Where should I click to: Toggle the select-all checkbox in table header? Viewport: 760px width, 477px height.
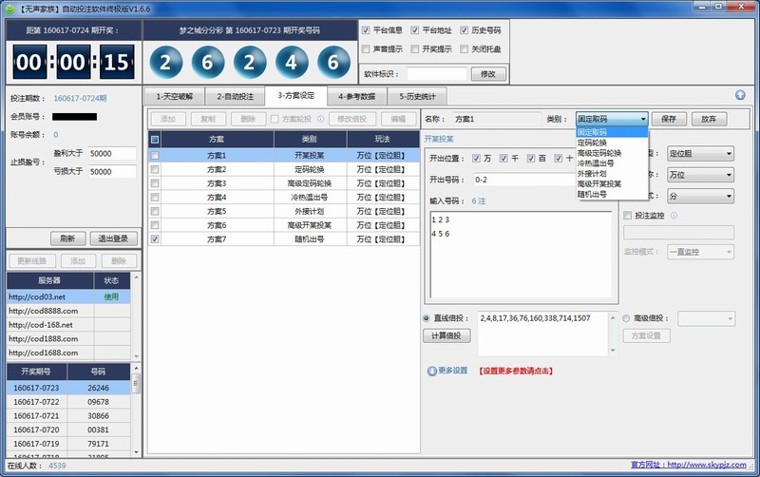point(155,139)
